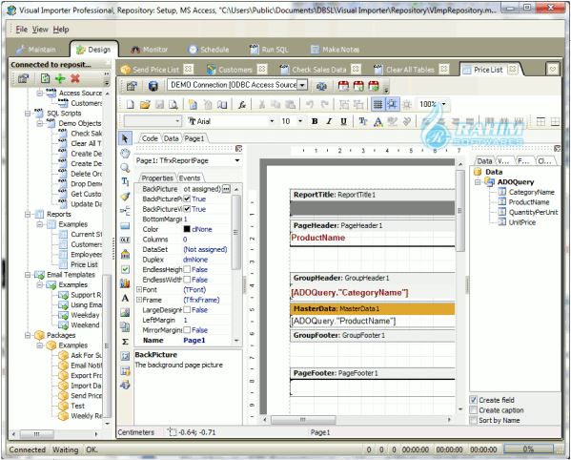571x460 pixels.
Task: Toggle Italic formatting
Action: point(329,121)
